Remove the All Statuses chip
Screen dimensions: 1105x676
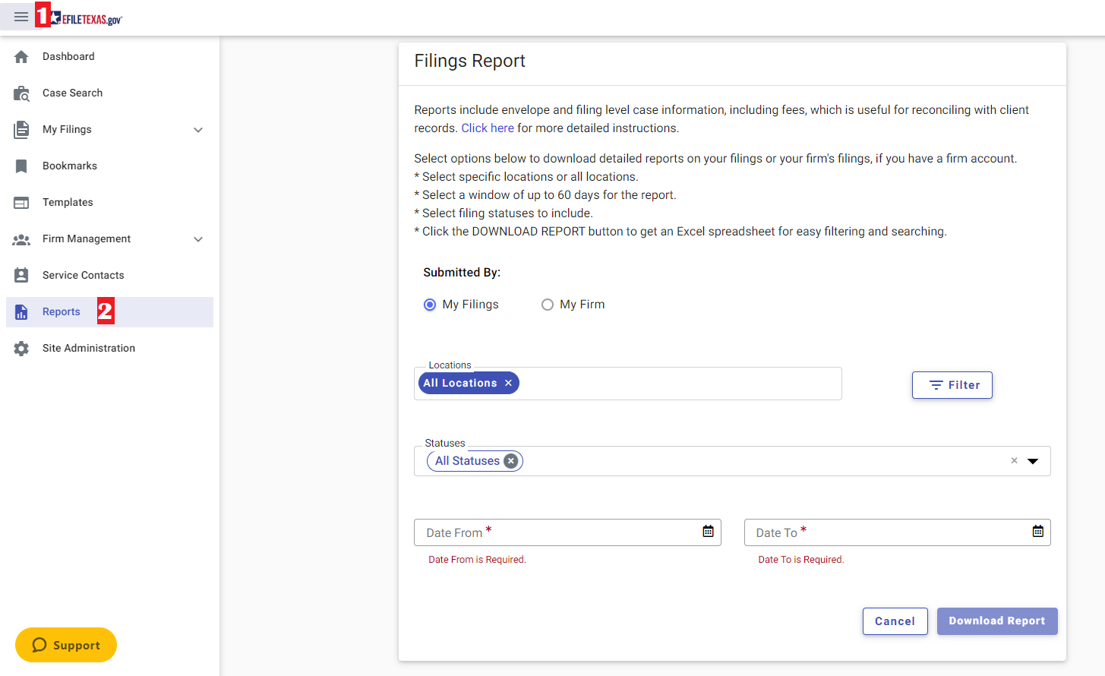pos(511,461)
